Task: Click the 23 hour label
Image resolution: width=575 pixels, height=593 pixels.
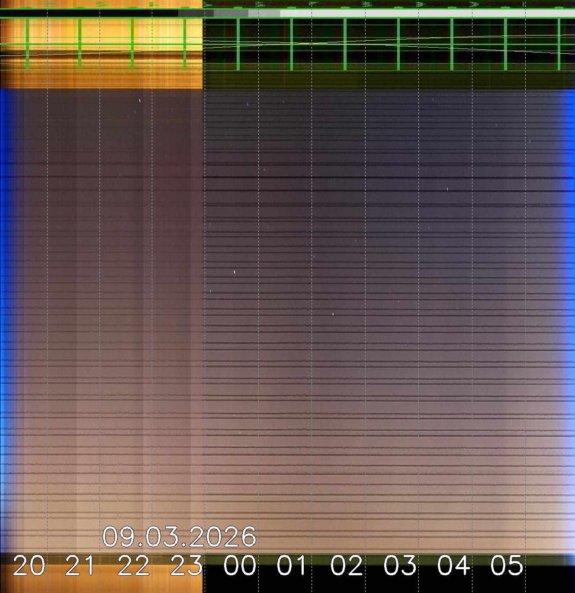Action: (186, 566)
